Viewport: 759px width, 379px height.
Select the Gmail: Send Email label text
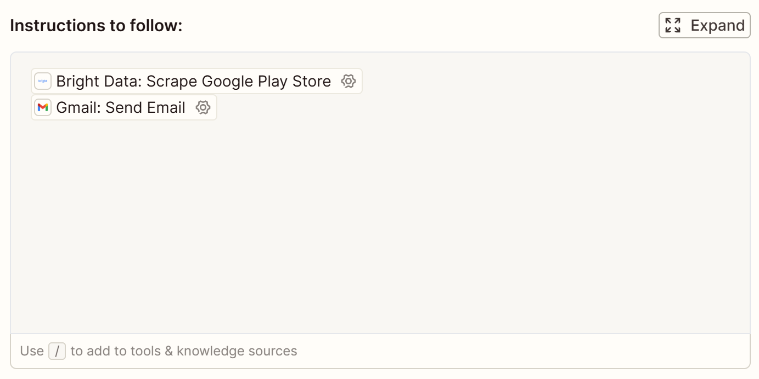122,107
